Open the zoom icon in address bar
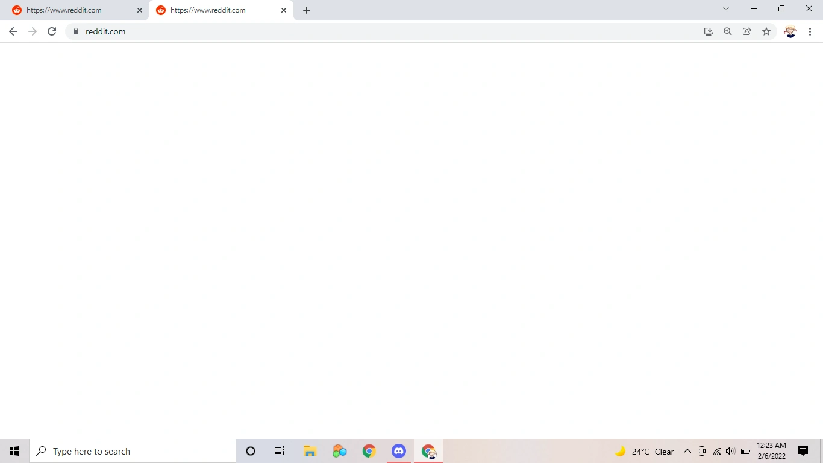Screen dimensions: 823x463 [x=727, y=31]
